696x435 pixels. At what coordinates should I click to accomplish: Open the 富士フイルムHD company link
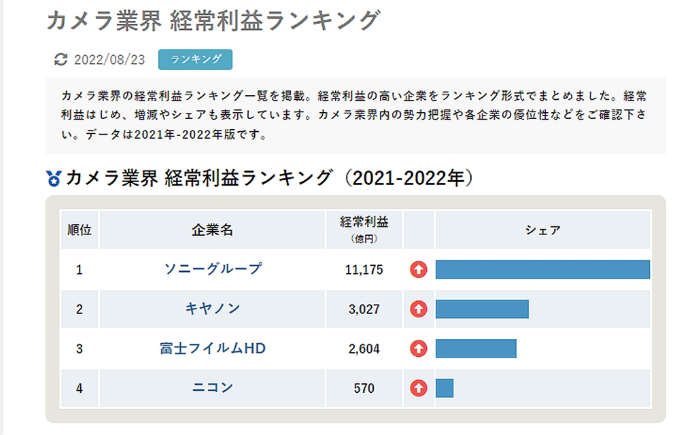click(213, 348)
